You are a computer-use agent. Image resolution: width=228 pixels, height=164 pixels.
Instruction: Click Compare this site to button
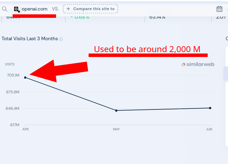pos(90,9)
